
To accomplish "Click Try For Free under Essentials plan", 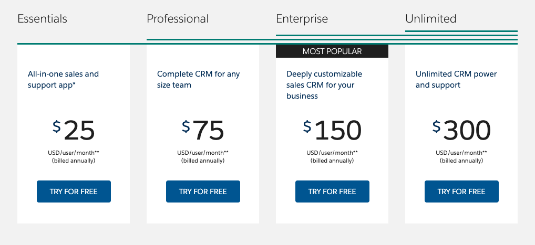I will tap(74, 191).
